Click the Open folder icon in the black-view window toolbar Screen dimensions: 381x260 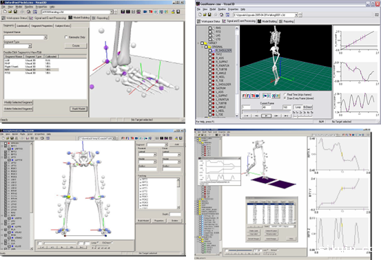(x=205, y=15)
